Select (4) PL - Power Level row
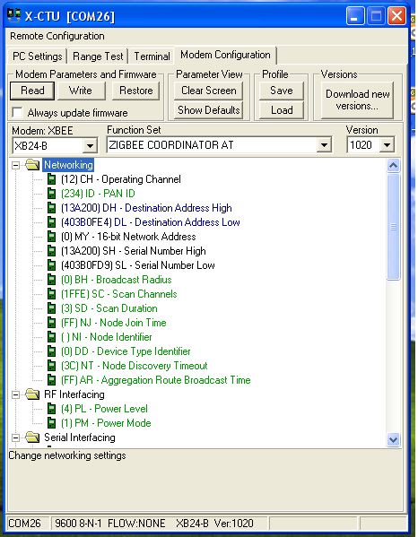 click(x=104, y=409)
